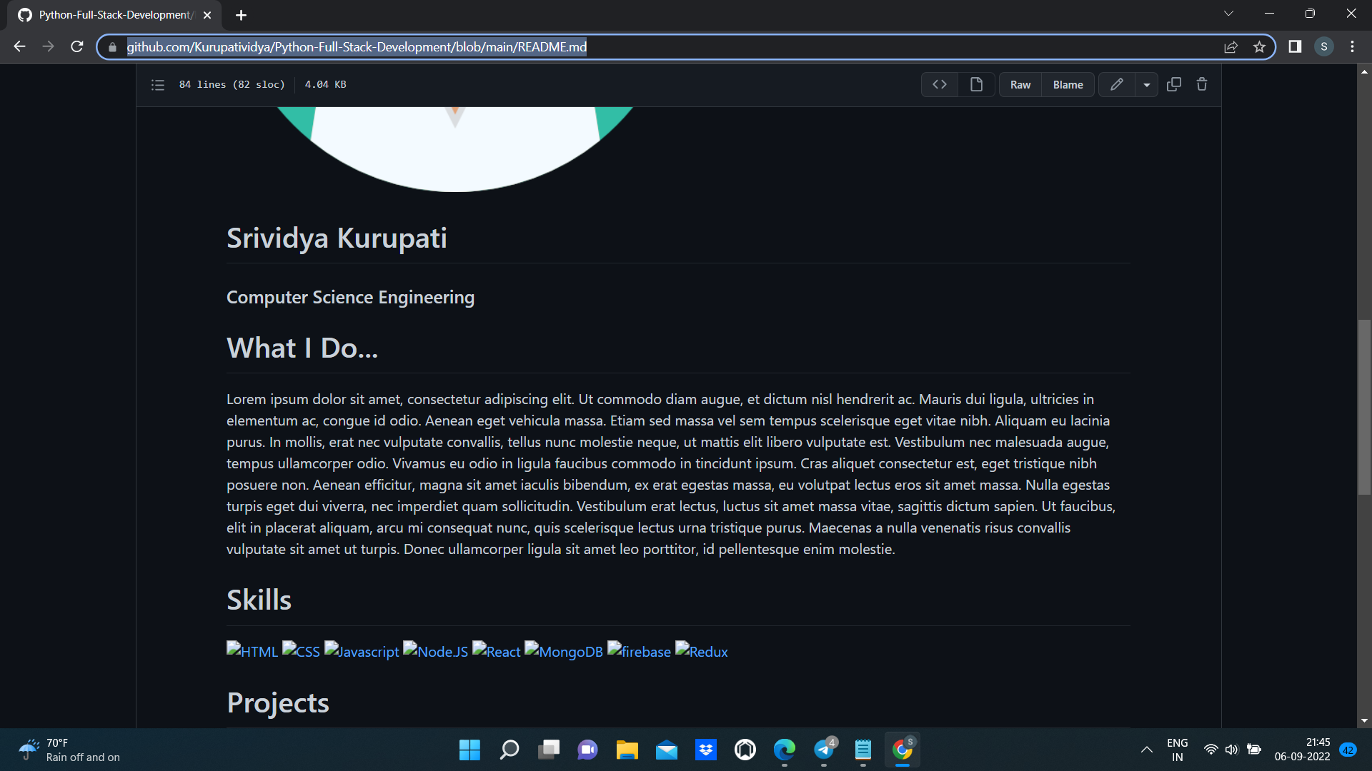Click the Raw button
Viewport: 1372px width, 771px height.
click(x=1020, y=84)
